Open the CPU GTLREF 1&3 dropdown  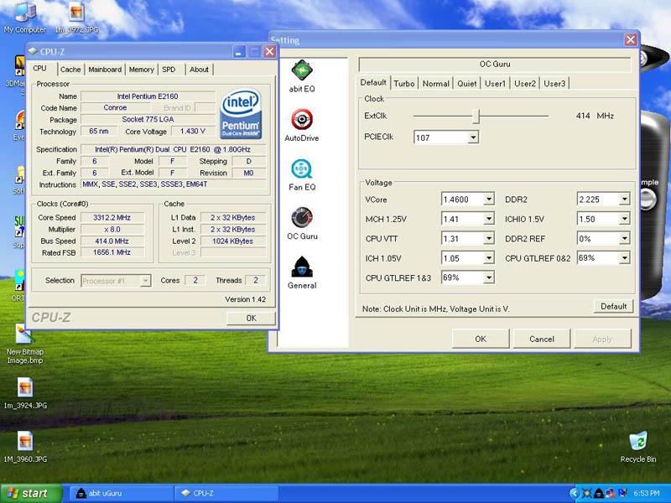click(489, 277)
